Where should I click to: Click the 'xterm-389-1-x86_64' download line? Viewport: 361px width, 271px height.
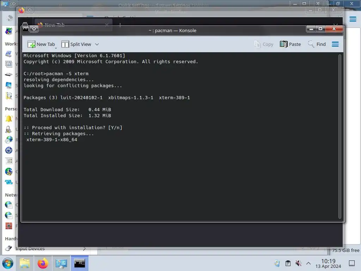pos(51,140)
